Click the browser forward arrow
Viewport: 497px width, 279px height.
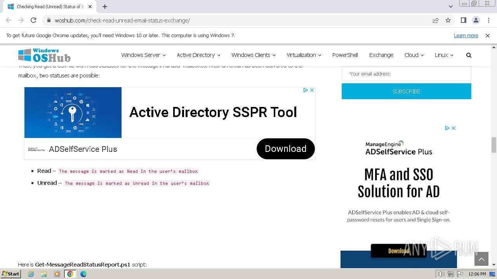click(x=21, y=20)
